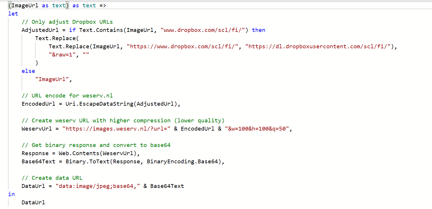Click the "in" keyword near the bottom

click(11, 194)
